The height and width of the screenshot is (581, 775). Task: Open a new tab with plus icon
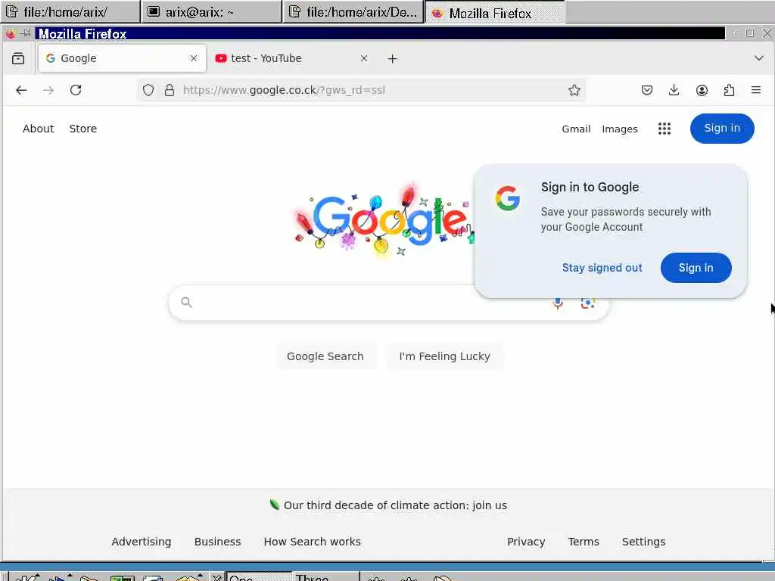(393, 59)
